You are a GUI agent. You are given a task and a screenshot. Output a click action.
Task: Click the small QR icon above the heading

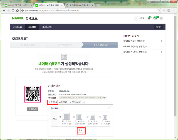(64, 57)
